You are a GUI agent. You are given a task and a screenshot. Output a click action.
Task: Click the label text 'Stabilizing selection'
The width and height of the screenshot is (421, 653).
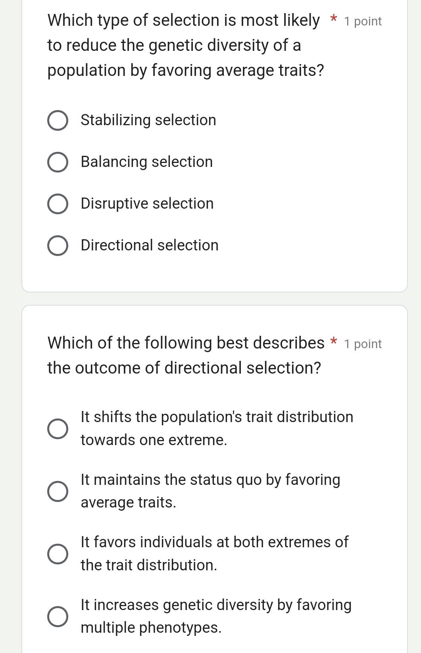click(148, 120)
